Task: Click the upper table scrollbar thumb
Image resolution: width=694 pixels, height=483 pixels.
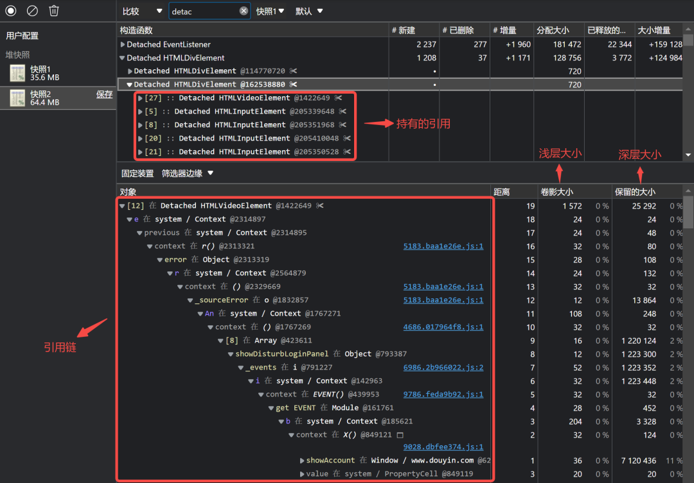Action: pyautogui.click(x=688, y=40)
